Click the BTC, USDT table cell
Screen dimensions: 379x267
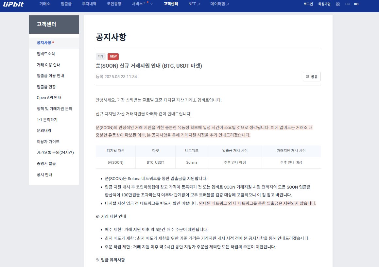pyautogui.click(x=155, y=162)
